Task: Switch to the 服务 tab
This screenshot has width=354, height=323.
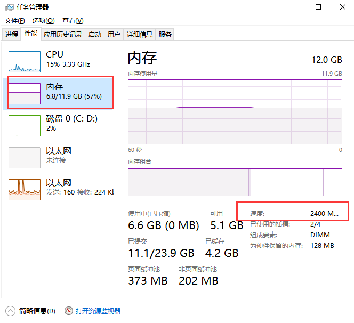Action: 165,35
